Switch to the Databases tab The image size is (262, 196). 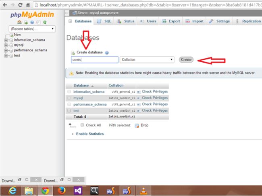[80, 21]
